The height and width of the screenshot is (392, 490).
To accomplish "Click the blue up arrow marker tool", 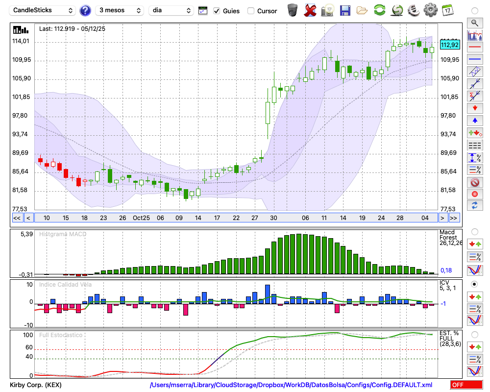I will click(x=474, y=120).
